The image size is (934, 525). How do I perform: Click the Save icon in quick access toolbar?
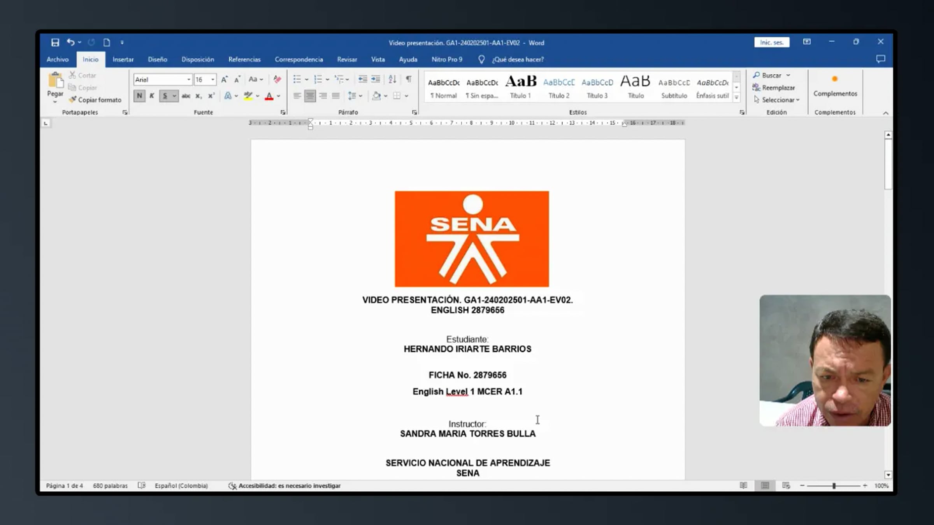[55, 42]
